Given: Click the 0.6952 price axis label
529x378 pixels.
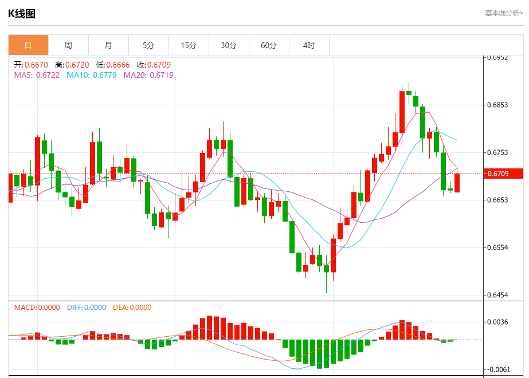Looking at the screenshot, I should pos(497,58).
